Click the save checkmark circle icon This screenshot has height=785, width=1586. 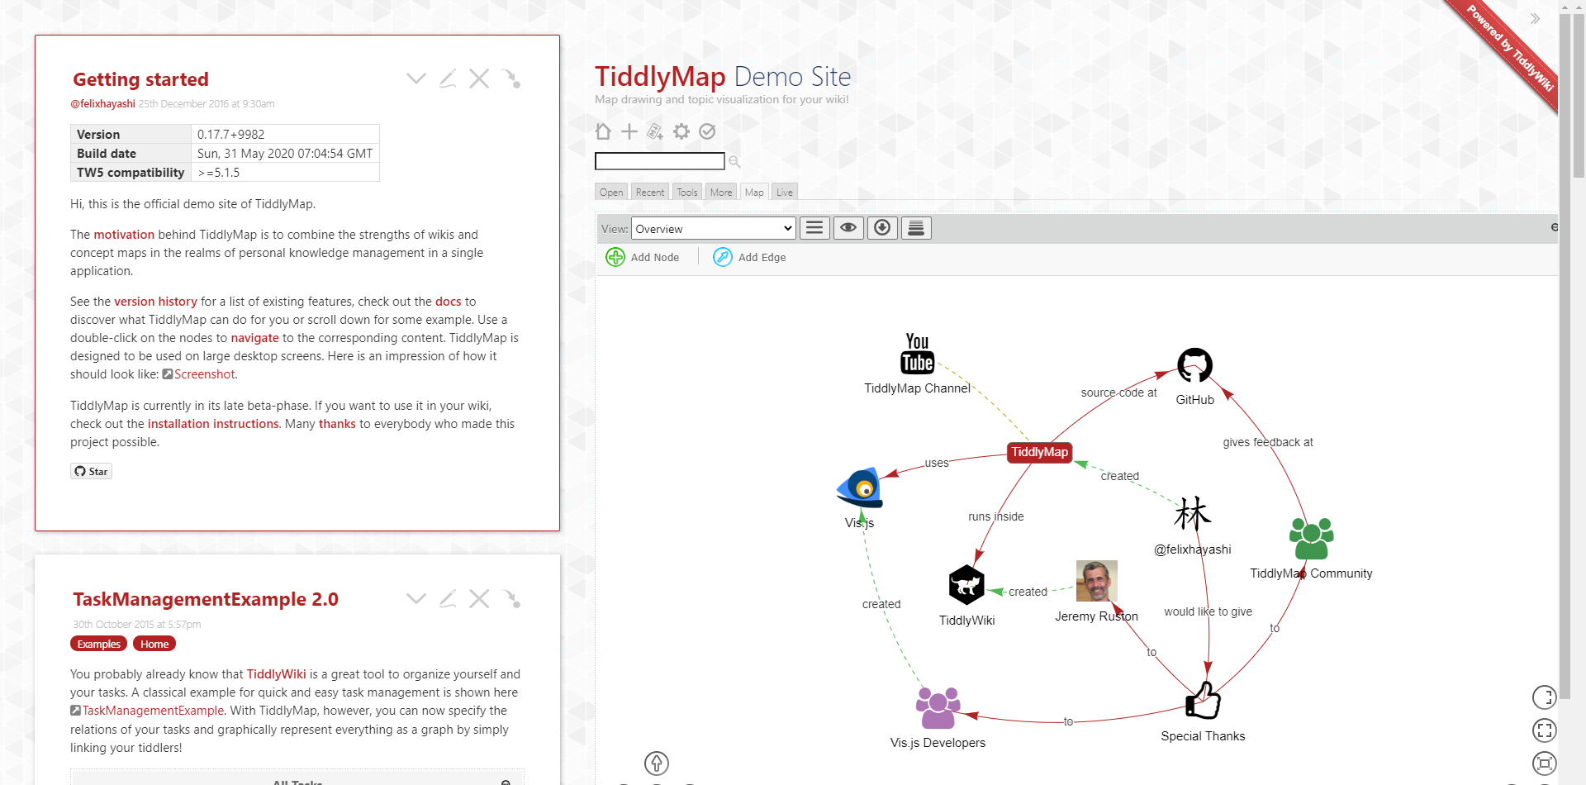point(707,131)
